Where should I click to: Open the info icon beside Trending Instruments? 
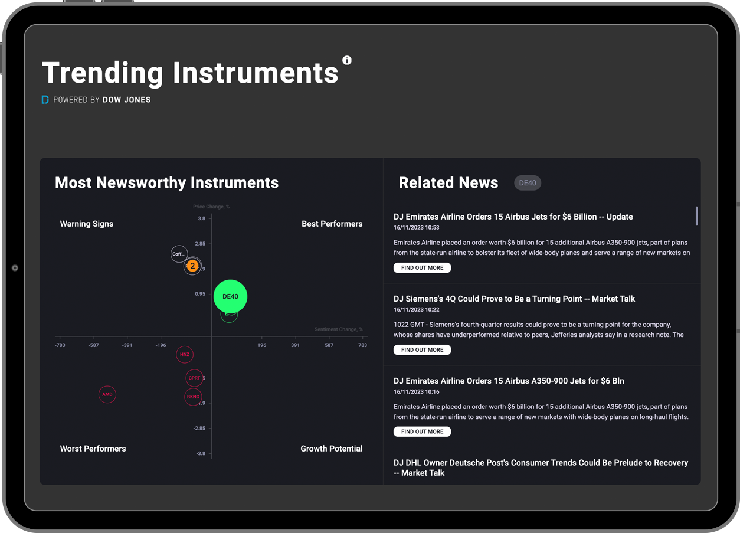click(347, 60)
